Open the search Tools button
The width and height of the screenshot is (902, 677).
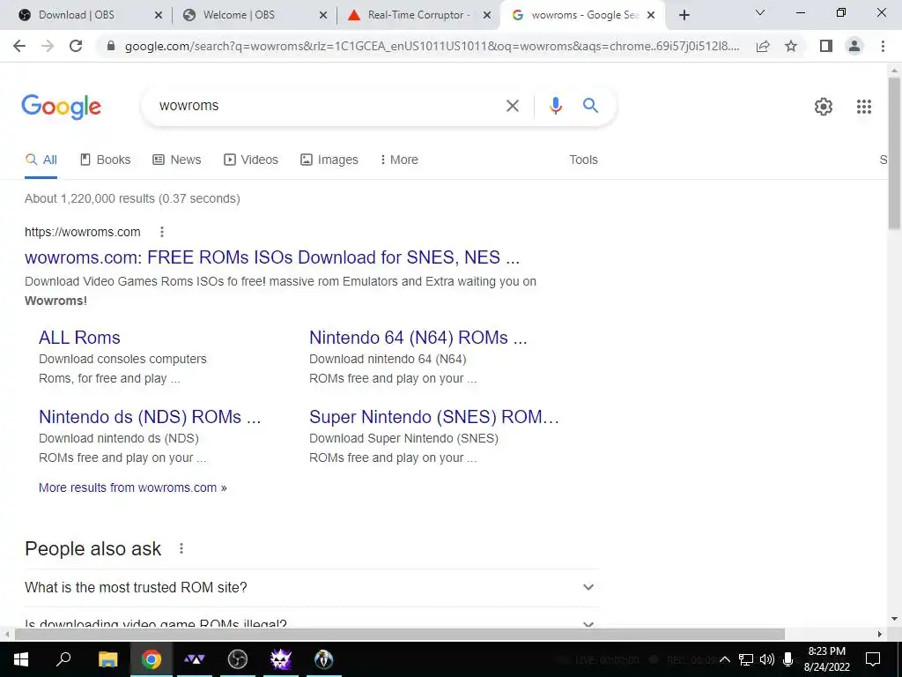pos(583,160)
